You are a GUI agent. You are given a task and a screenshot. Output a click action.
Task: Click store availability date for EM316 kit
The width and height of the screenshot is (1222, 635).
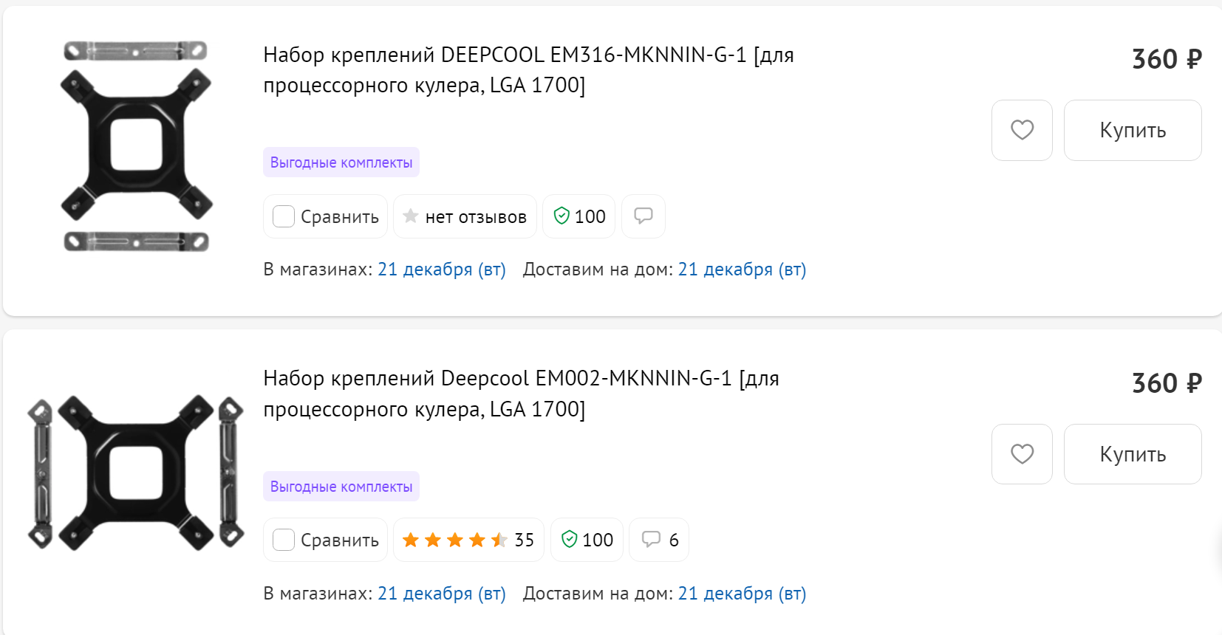(x=442, y=270)
